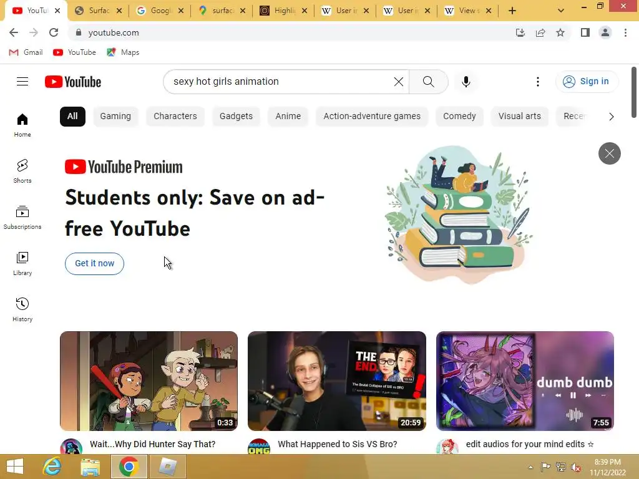Show hidden system tray icons
Screen dimensions: 639x479
coord(530,467)
